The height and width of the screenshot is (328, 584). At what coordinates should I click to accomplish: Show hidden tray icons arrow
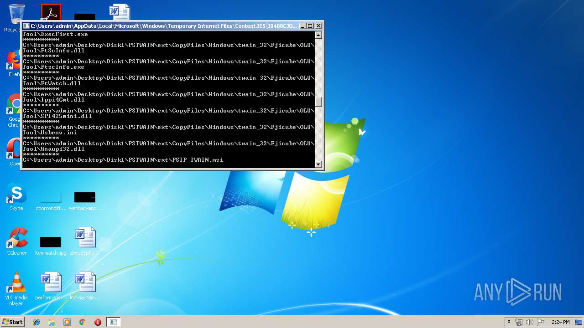coord(509,322)
